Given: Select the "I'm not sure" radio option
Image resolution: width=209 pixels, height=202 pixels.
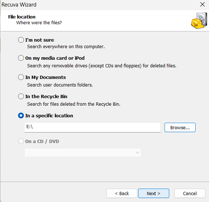Looking at the screenshot, I should pyautogui.click(x=21, y=40).
